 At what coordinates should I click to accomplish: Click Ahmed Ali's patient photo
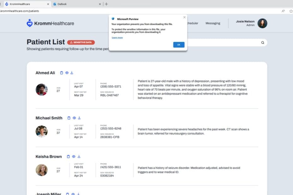42,90
